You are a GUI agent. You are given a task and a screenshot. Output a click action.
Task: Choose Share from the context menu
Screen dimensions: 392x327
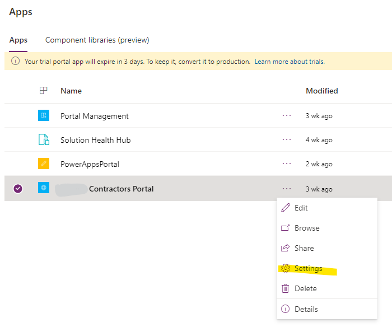(x=327, y=248)
